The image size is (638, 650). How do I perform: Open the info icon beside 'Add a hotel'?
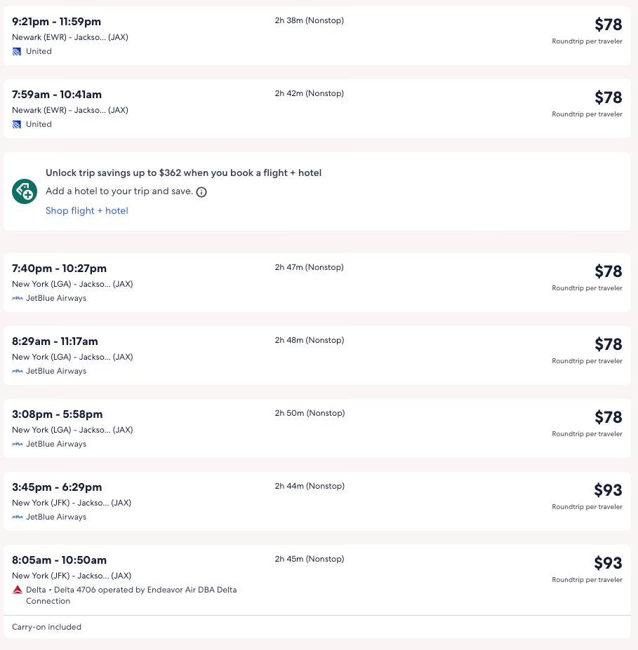[x=201, y=192]
